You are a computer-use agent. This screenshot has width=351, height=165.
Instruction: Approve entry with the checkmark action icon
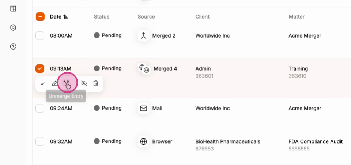pos(42,83)
